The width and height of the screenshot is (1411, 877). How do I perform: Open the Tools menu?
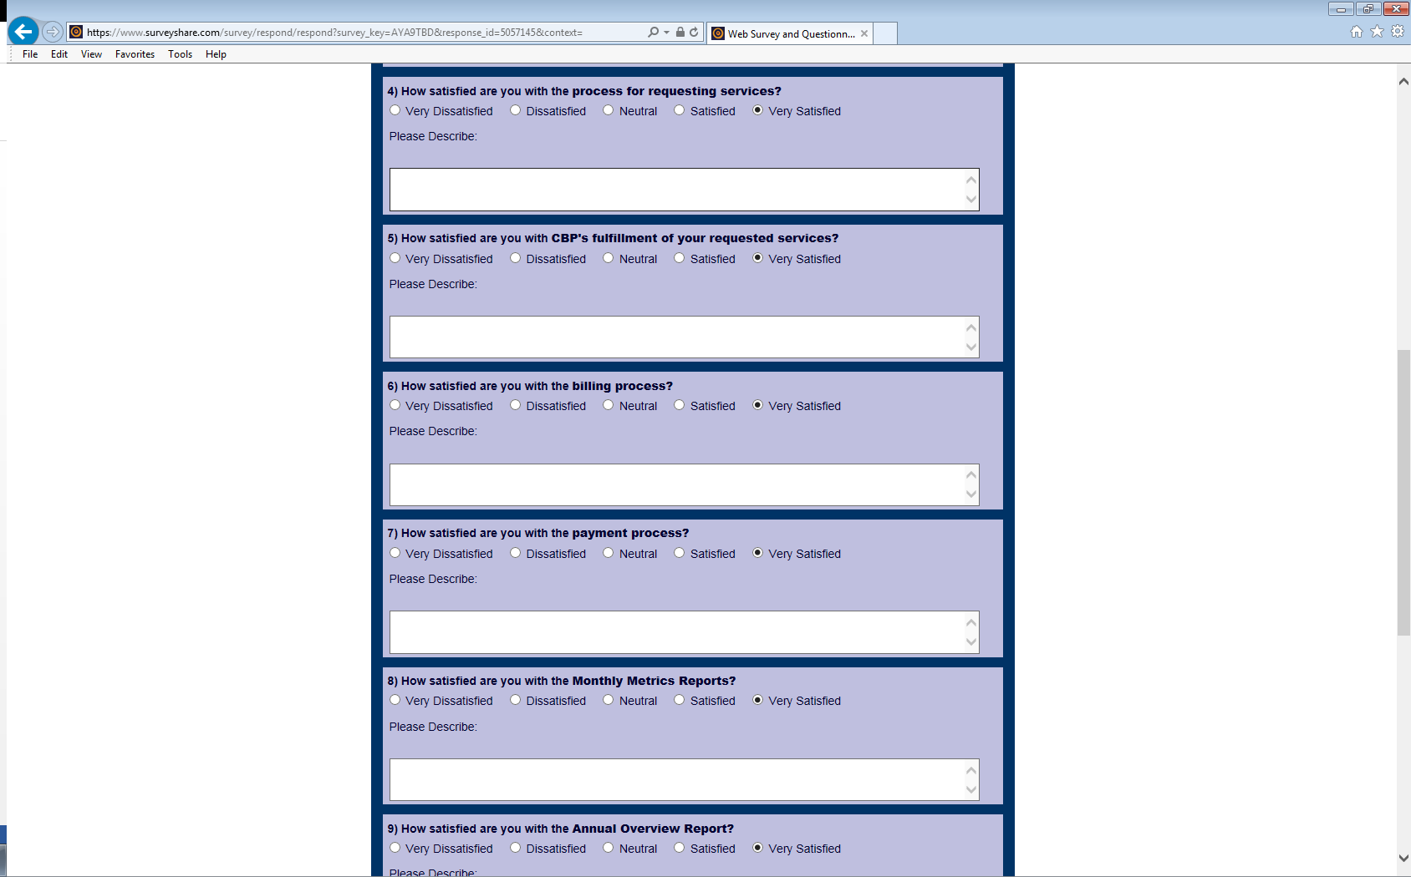180,54
